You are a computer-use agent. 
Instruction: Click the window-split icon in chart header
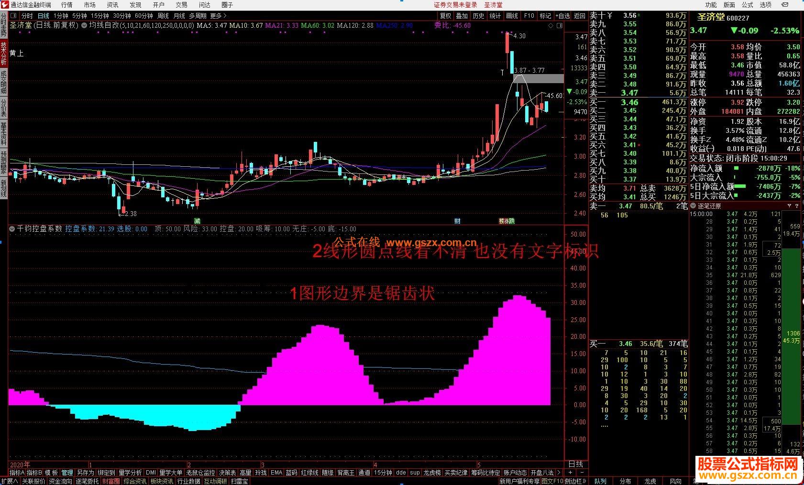click(559, 25)
